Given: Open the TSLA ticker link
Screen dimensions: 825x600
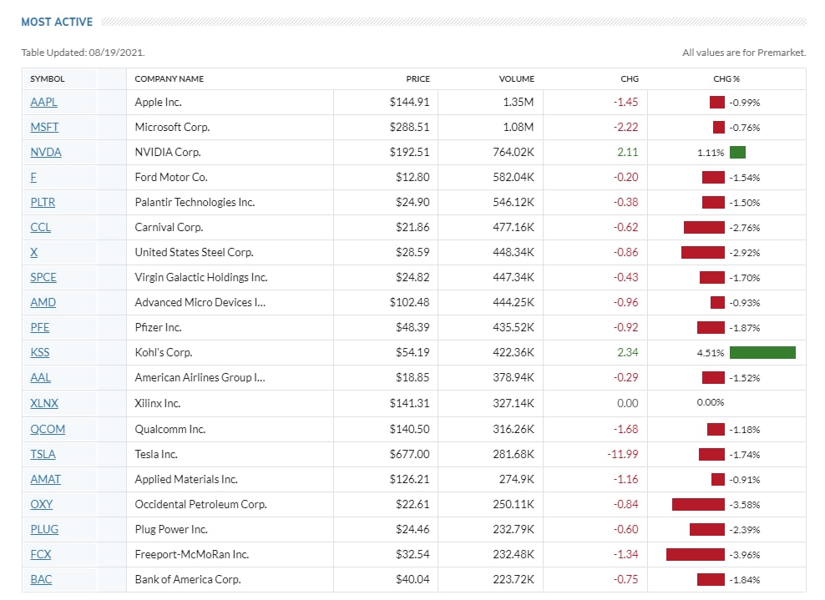Looking at the screenshot, I should coord(43,454).
